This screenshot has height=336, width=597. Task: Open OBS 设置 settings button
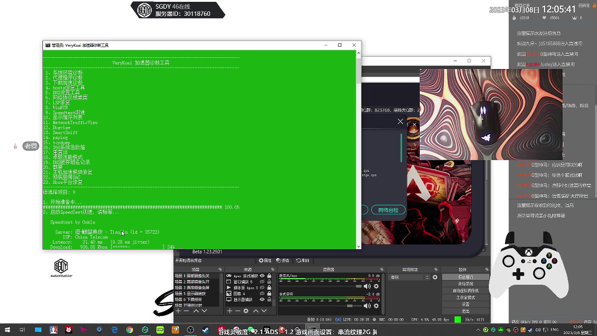465,304
